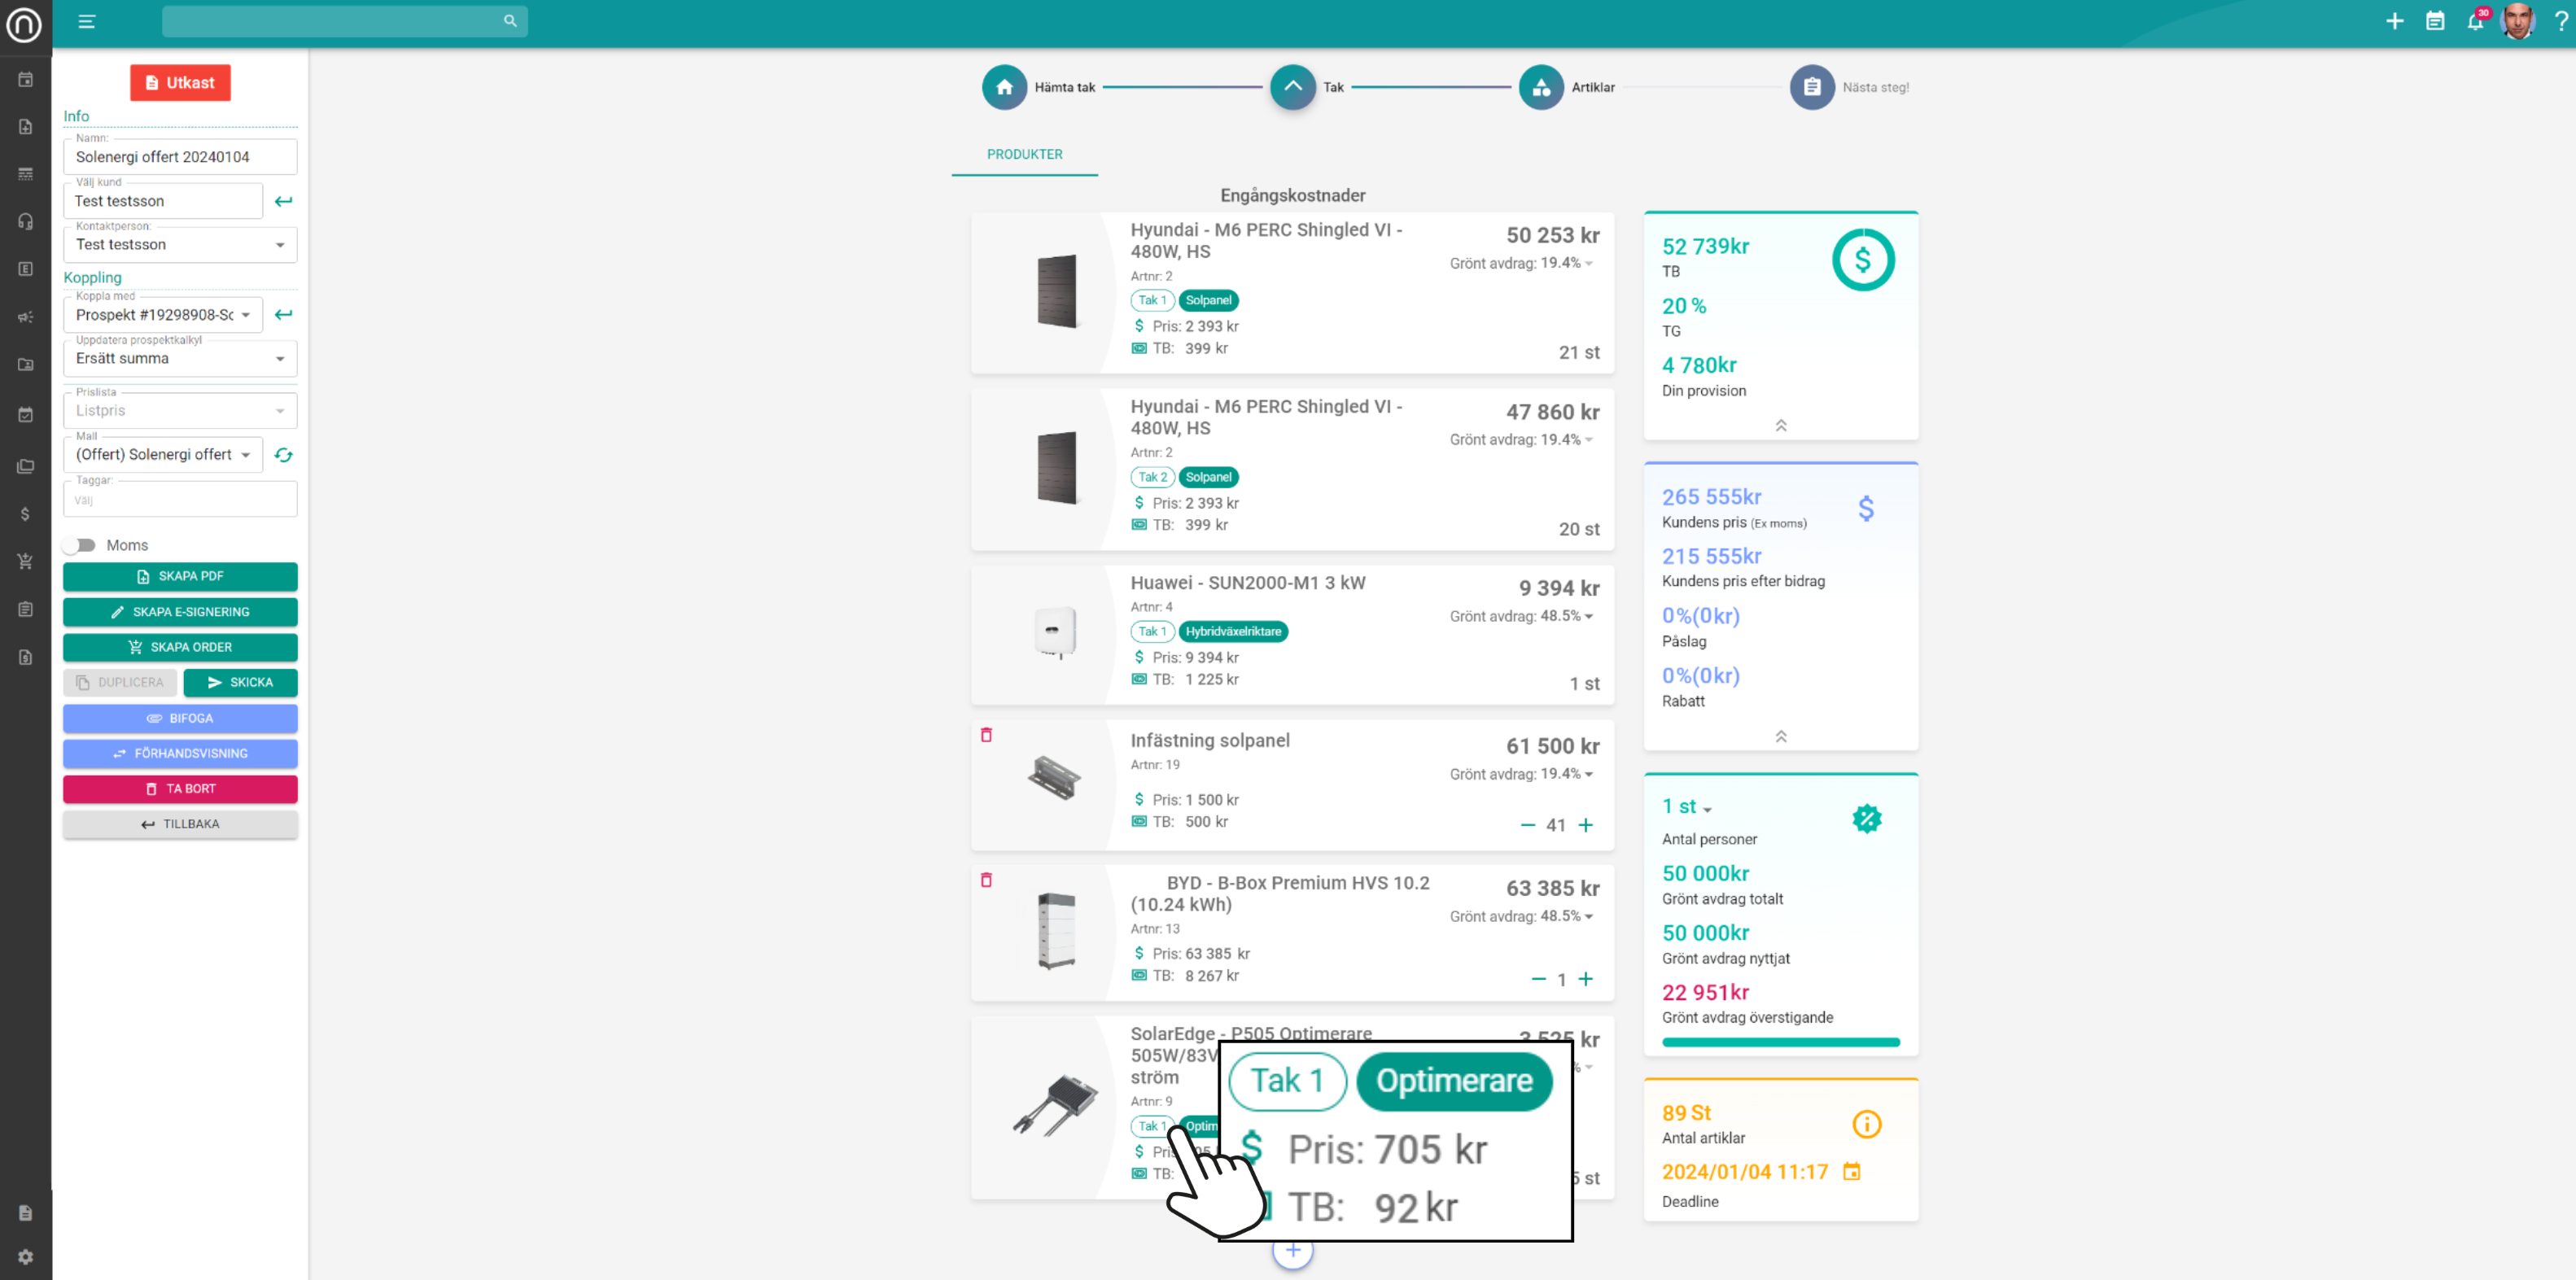Go to Nästa steg clipboard icon
Viewport: 2576px width, 1280px height.
(x=1811, y=87)
